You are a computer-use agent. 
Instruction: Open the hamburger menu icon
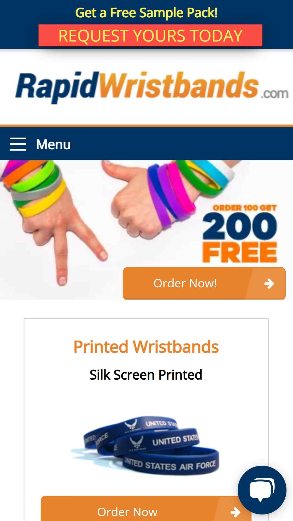18,144
